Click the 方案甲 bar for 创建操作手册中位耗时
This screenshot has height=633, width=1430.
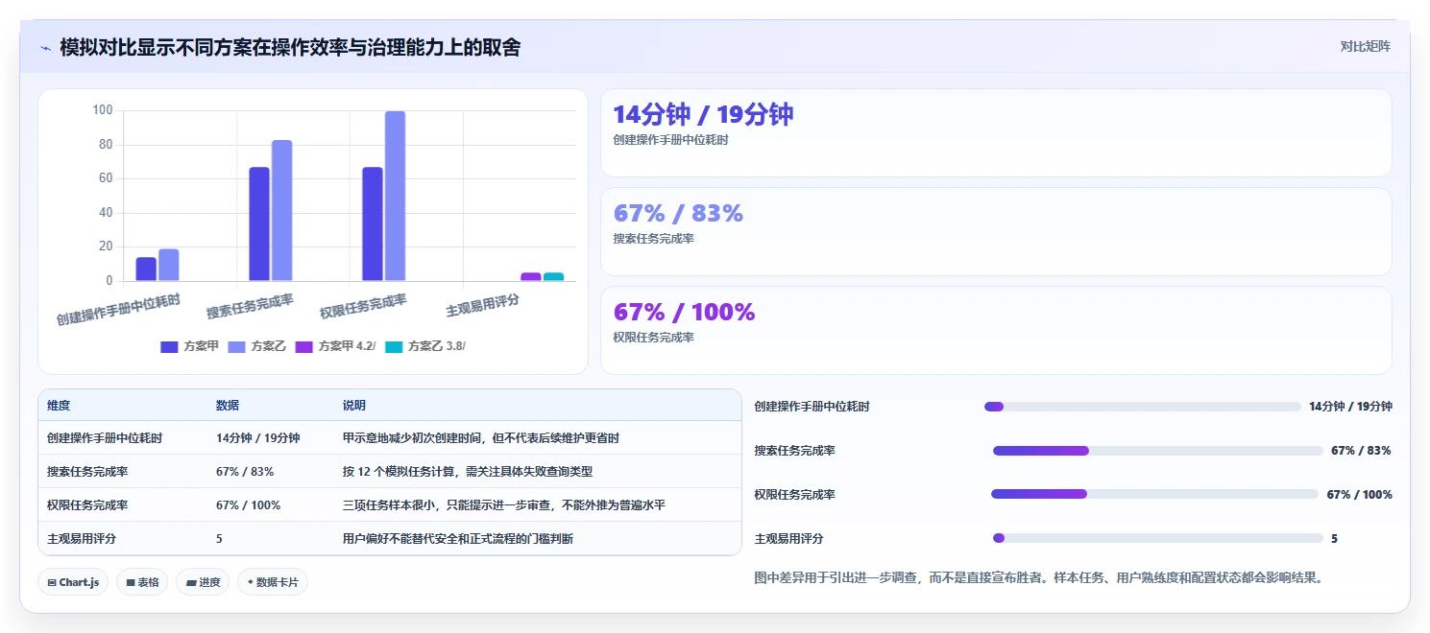point(146,270)
